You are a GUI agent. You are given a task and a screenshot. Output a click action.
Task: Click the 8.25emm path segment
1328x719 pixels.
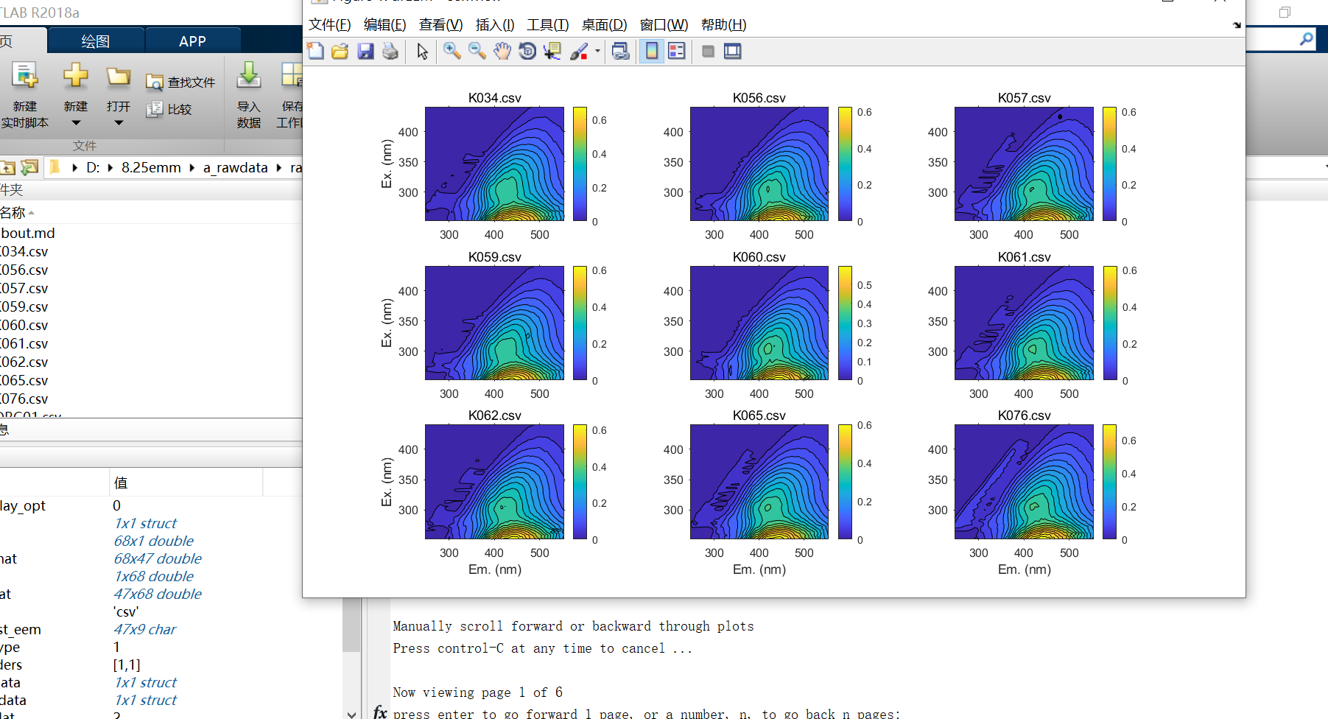coord(151,168)
